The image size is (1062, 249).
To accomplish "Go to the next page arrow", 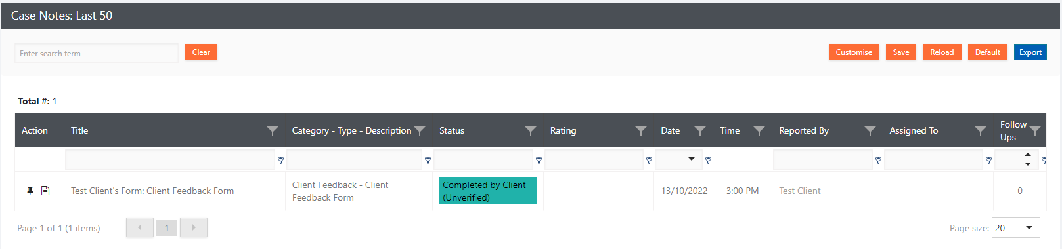I will 194,227.
